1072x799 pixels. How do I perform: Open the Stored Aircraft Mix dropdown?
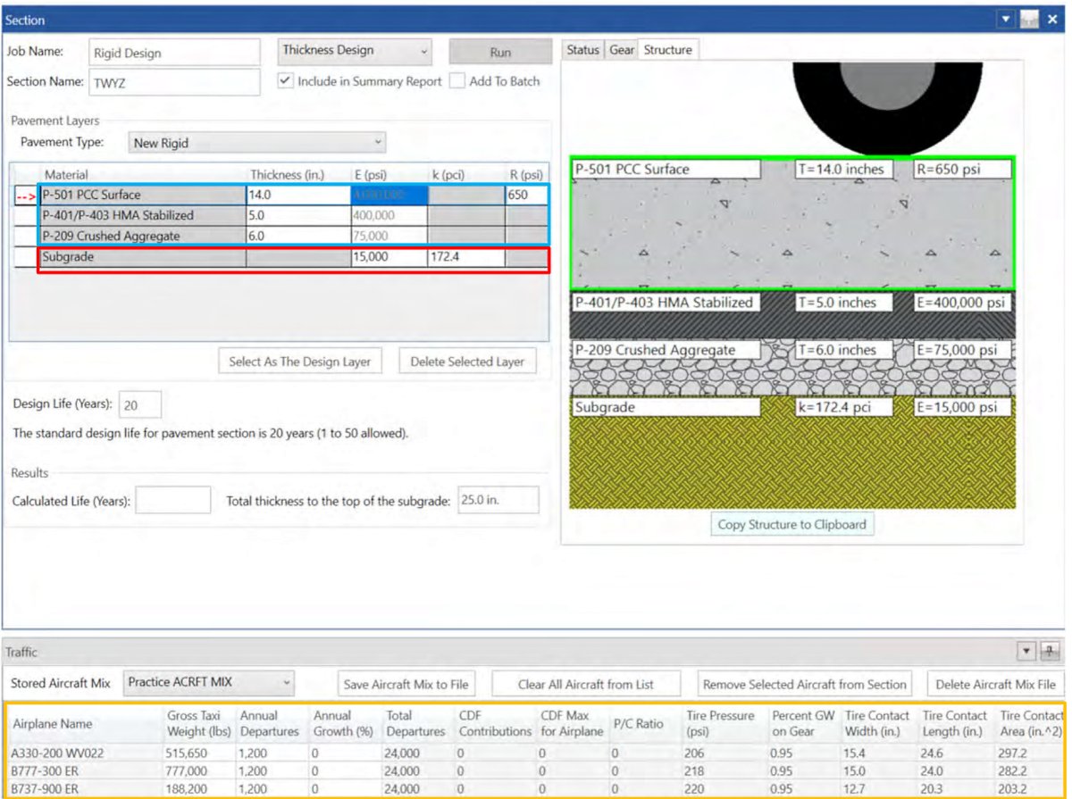coord(209,683)
